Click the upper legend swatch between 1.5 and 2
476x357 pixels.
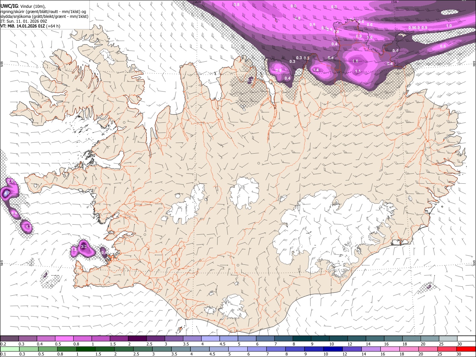tap(119, 338)
